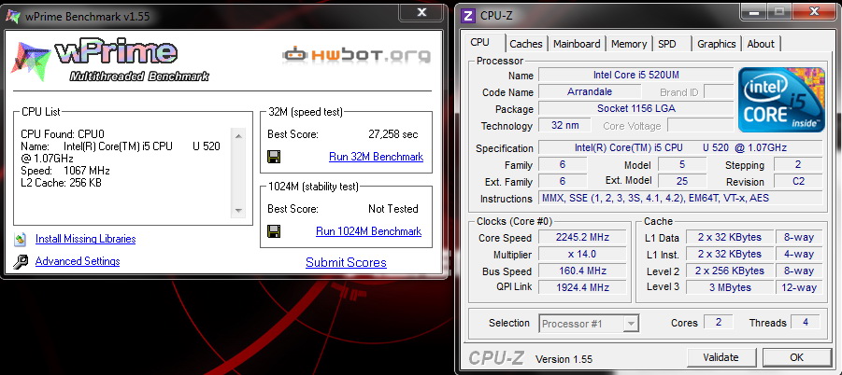Click the CPU-Z purple Z title icon
Viewport: 842px width, 375px height.
[468, 16]
